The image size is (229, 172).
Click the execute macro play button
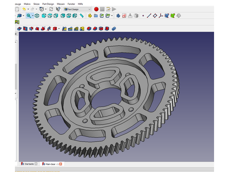pos(114,9)
